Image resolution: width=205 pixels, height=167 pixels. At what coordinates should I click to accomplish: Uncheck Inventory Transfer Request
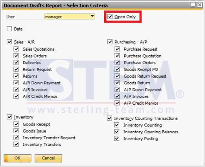[16, 138]
